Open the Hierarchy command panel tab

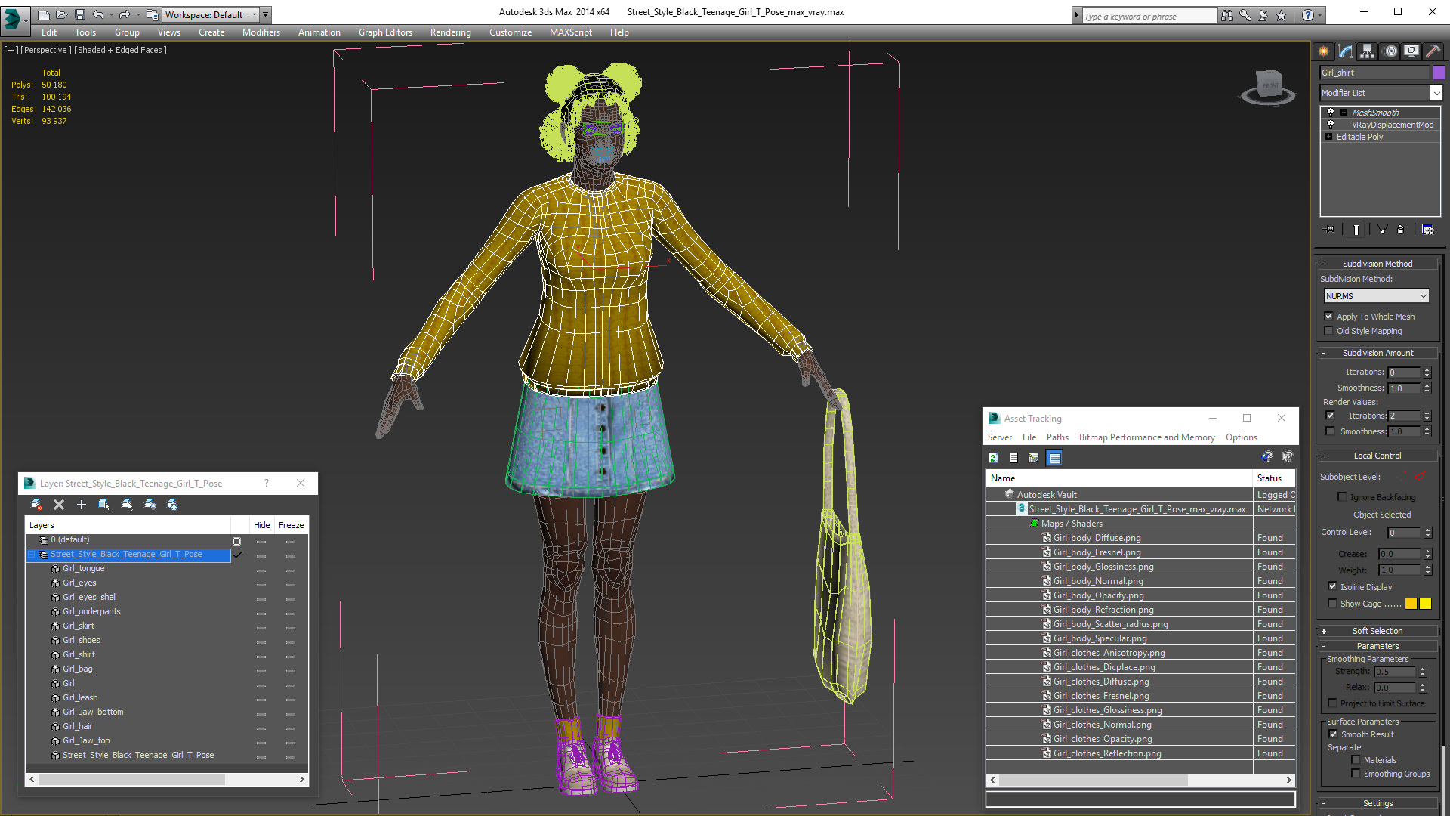(x=1367, y=51)
